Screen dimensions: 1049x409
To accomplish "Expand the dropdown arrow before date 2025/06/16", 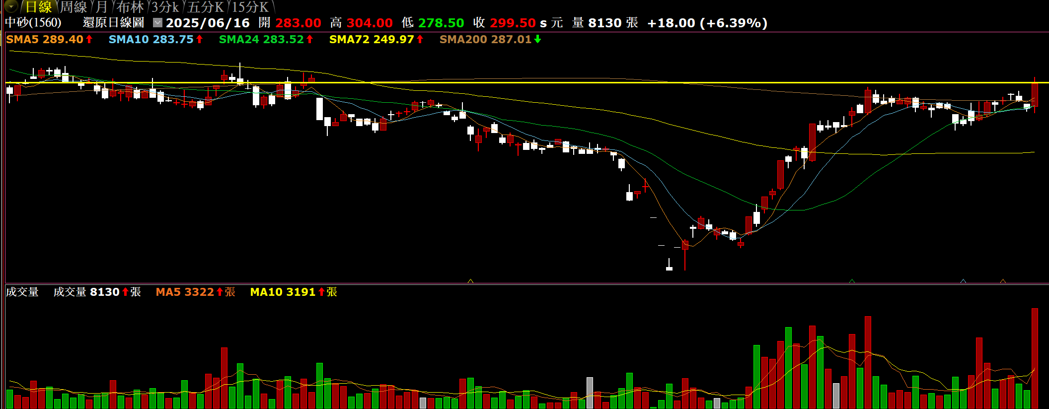I will [157, 23].
